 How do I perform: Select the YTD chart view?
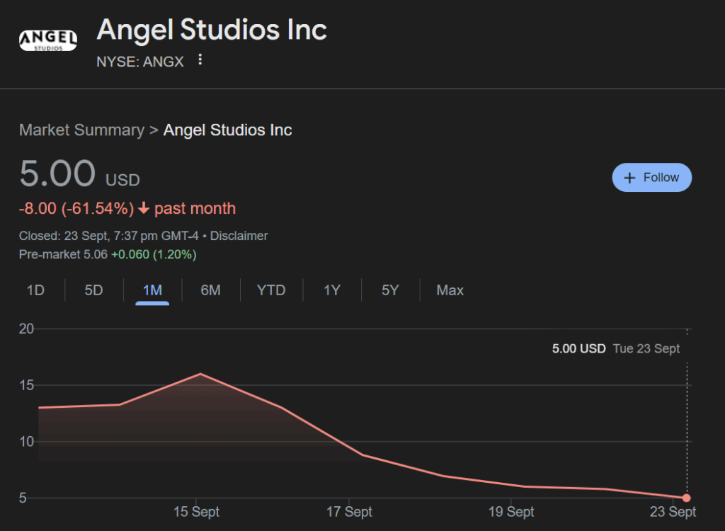click(271, 290)
